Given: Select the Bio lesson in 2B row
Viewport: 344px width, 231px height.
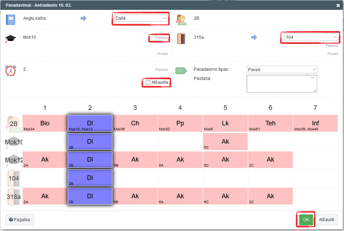Looking at the screenshot, I should point(45,123).
